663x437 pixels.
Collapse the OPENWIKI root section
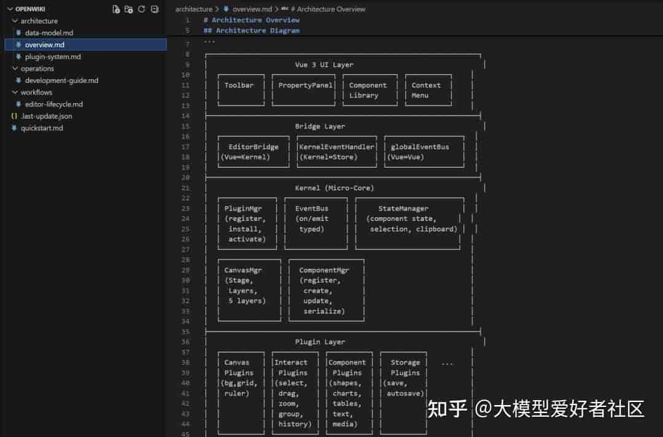(x=10, y=9)
